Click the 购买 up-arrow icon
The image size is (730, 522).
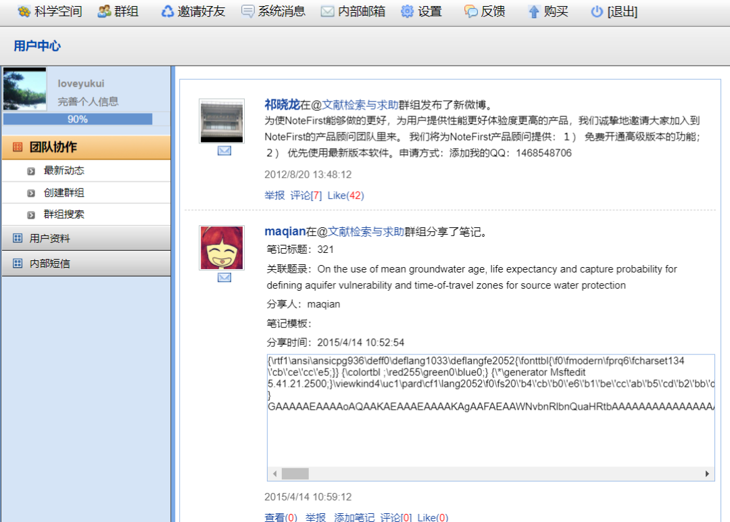[x=534, y=11]
